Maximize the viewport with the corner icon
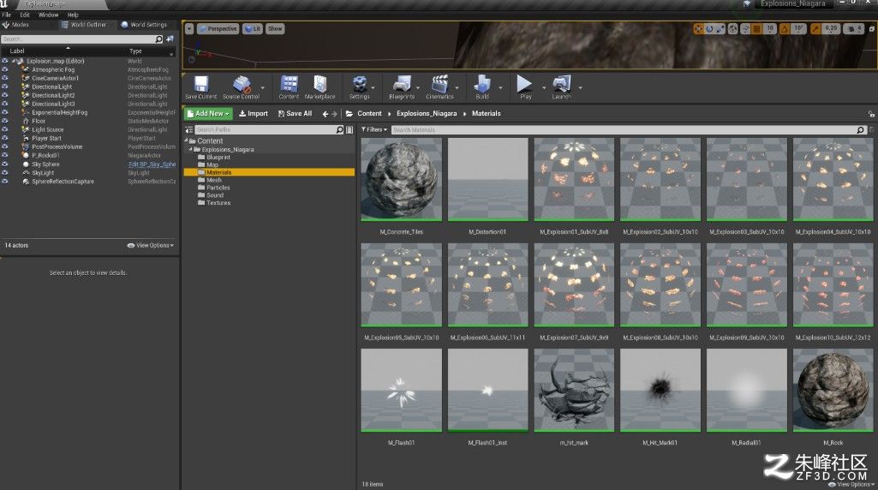Image resolution: width=878 pixels, height=490 pixels. pos(871,28)
